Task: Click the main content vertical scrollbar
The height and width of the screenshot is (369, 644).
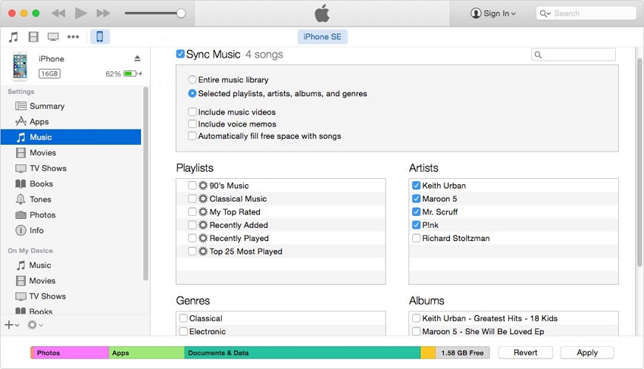Action: click(x=639, y=162)
